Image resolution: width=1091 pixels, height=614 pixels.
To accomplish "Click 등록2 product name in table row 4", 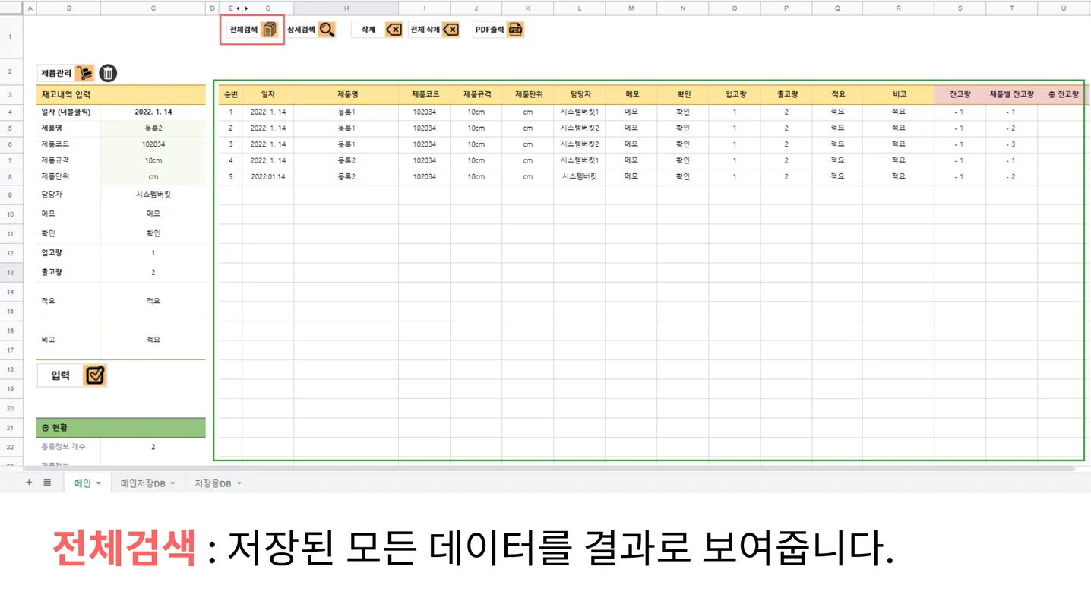I will (x=346, y=160).
